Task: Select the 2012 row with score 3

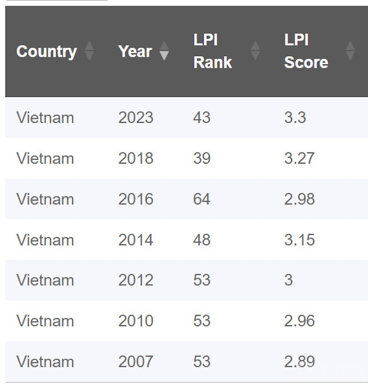Action: pyautogui.click(x=184, y=280)
